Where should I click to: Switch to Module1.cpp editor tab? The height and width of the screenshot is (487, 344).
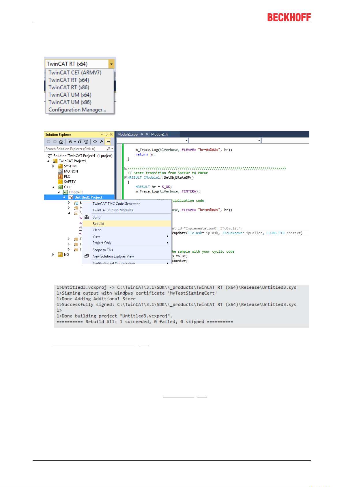click(128, 134)
